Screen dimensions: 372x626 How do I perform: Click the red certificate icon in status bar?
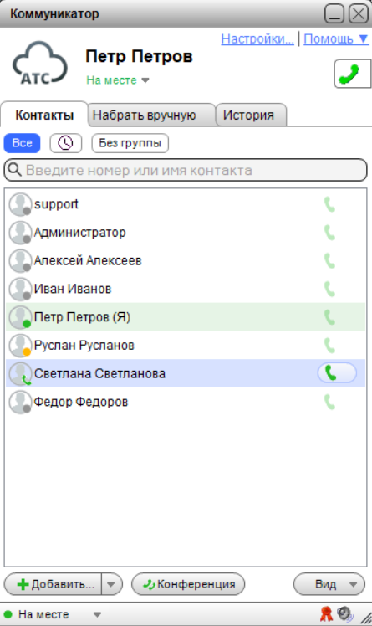tap(327, 614)
